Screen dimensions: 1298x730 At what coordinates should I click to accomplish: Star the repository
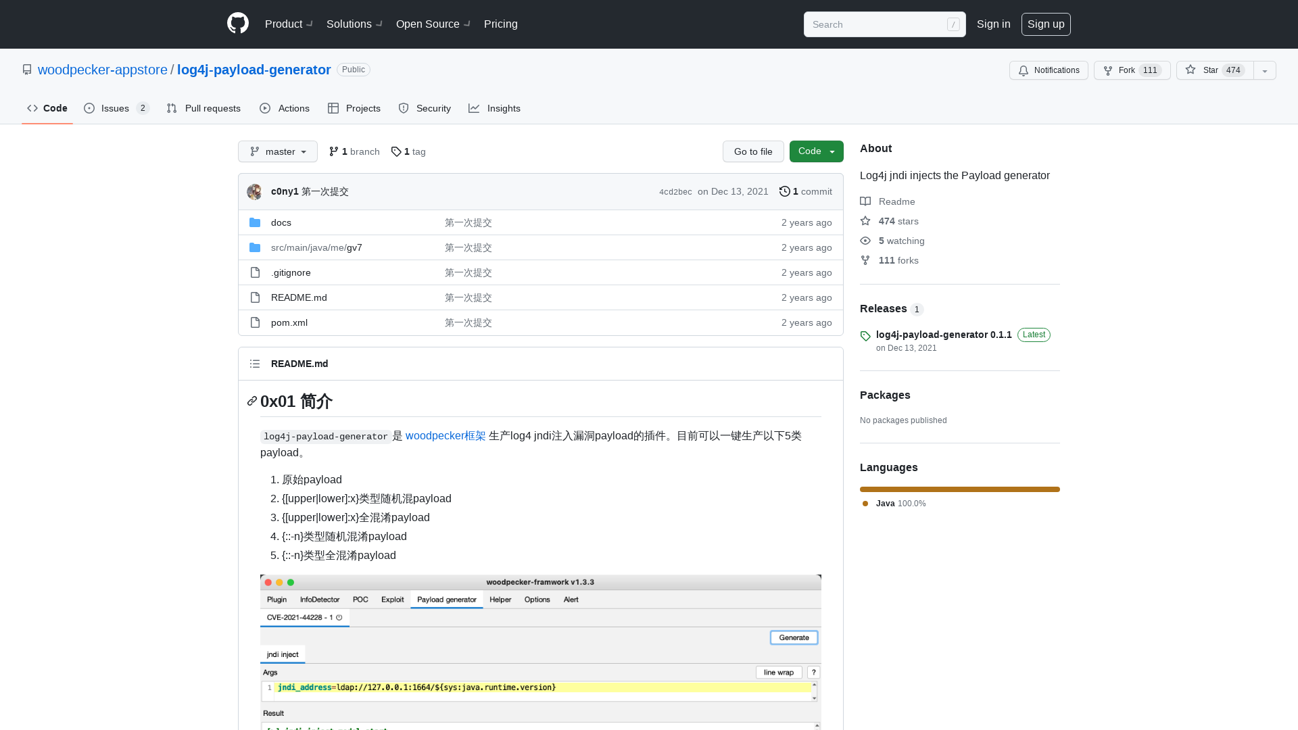[1215, 70]
